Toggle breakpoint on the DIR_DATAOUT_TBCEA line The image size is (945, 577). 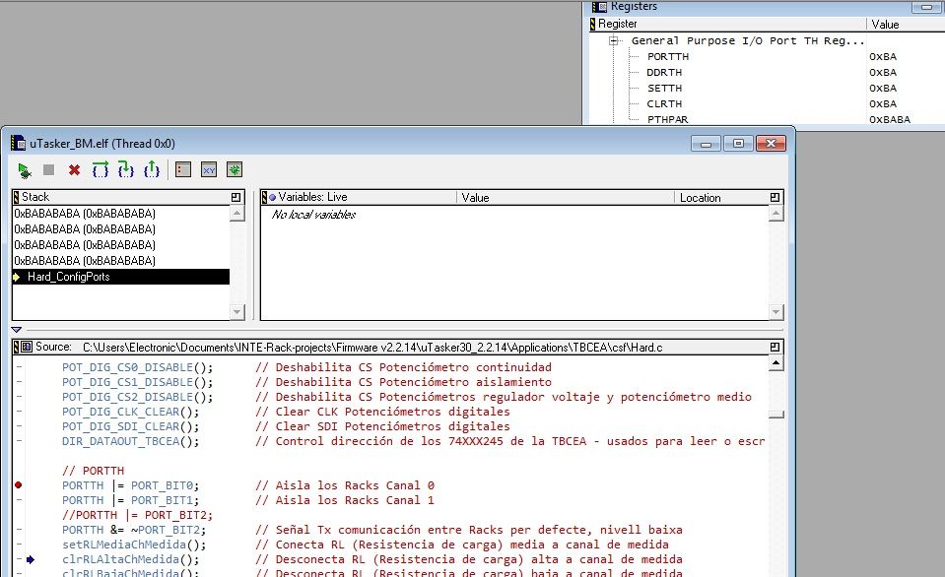19,441
